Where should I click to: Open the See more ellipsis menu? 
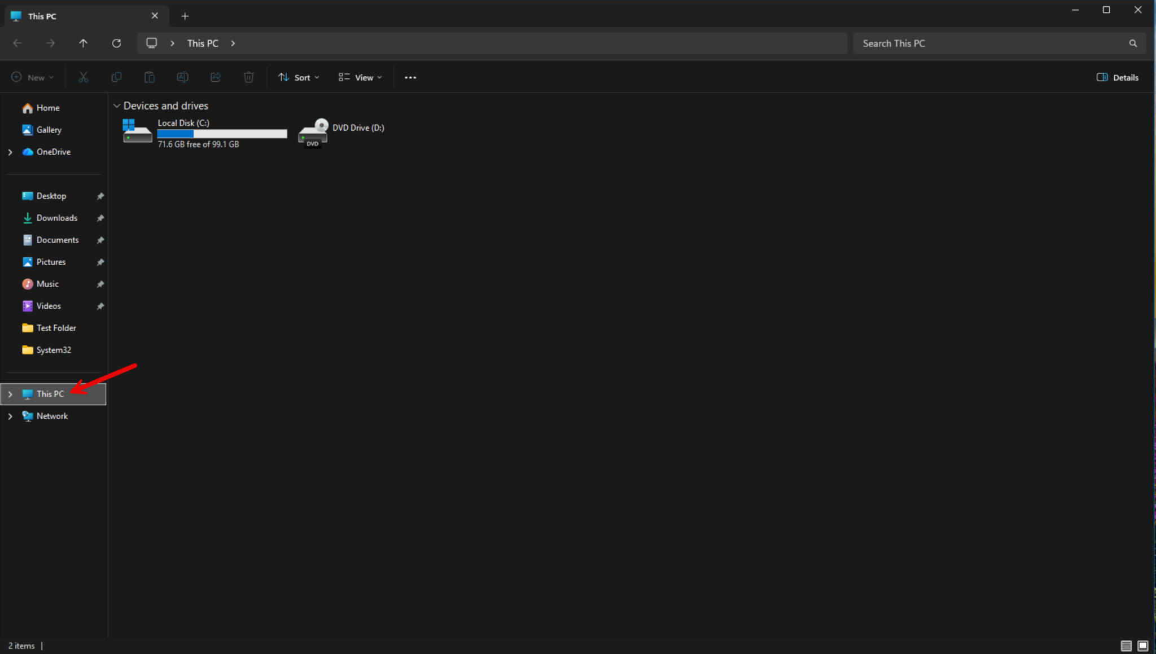pyautogui.click(x=410, y=77)
